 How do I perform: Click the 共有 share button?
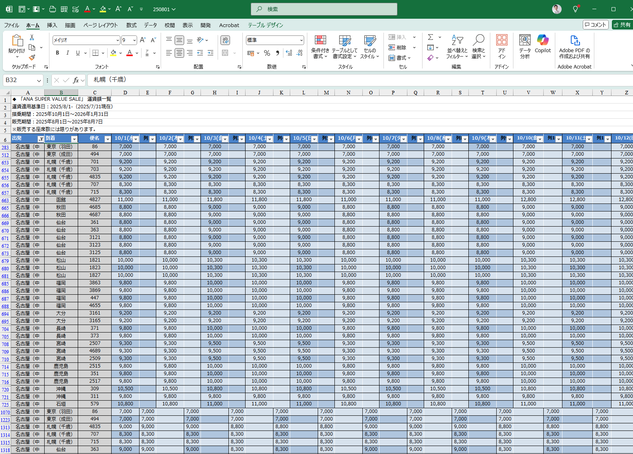(622, 25)
